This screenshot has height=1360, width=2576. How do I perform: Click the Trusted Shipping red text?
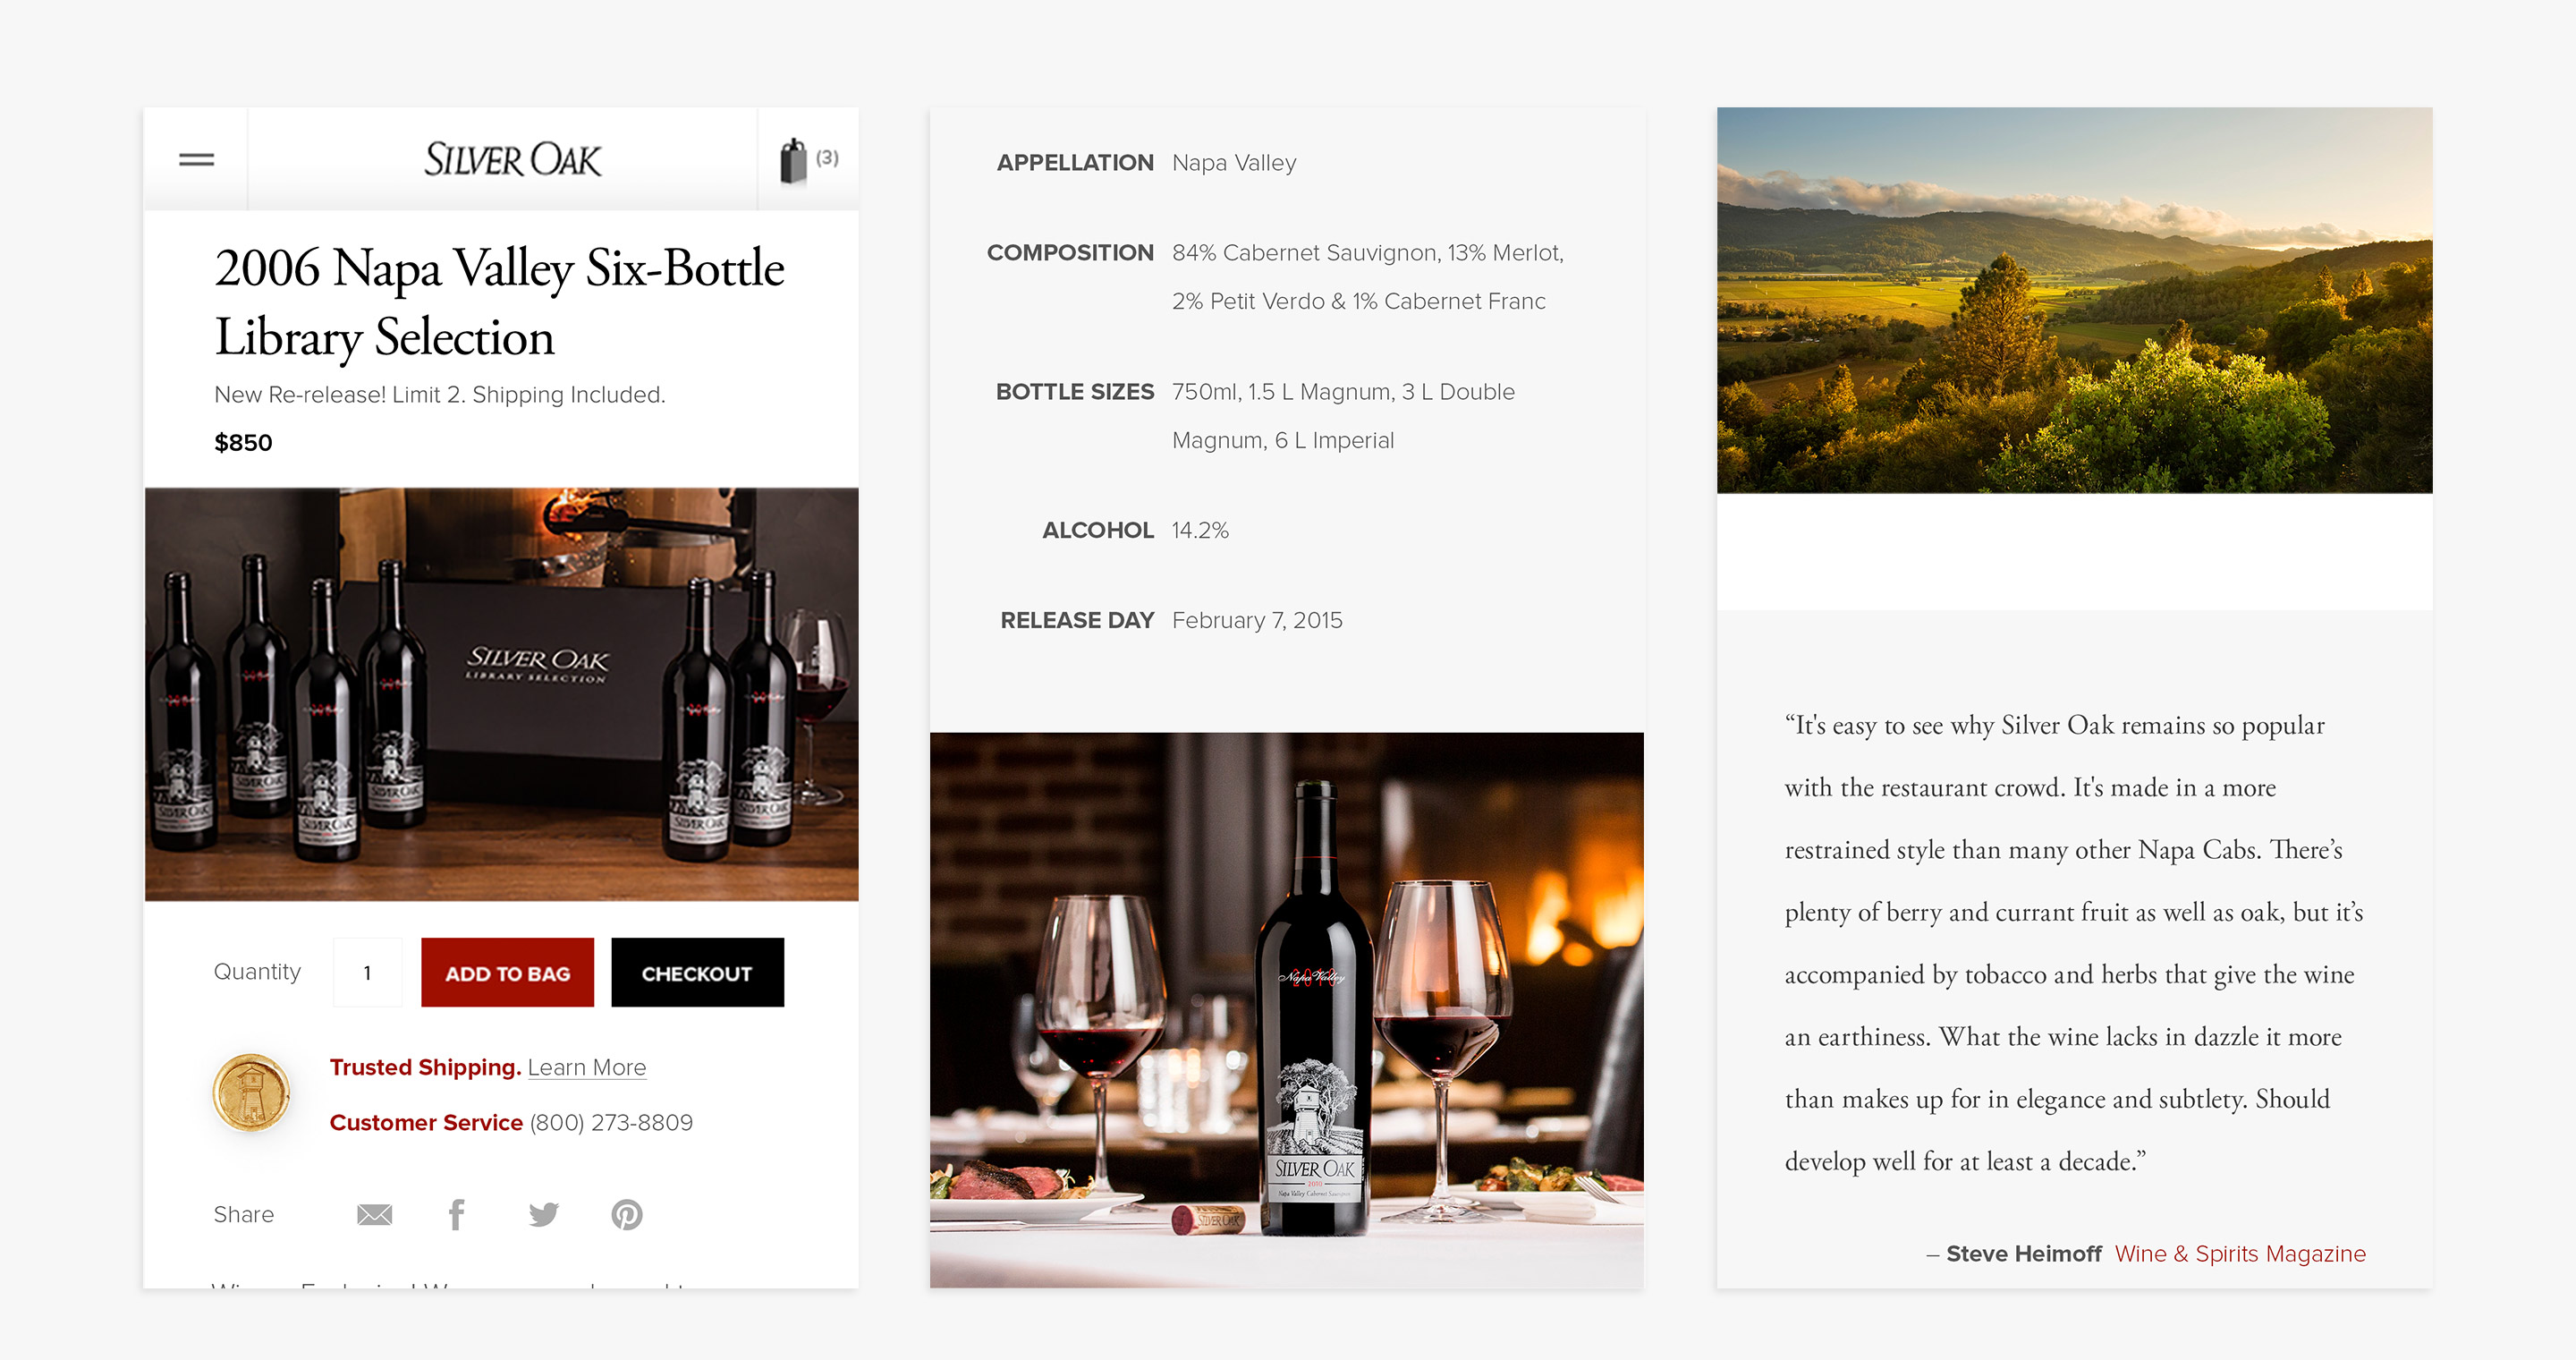425,1067
